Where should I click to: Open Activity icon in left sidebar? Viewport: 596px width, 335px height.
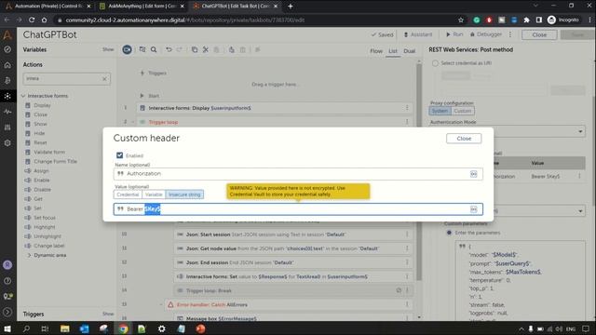pos(7,112)
